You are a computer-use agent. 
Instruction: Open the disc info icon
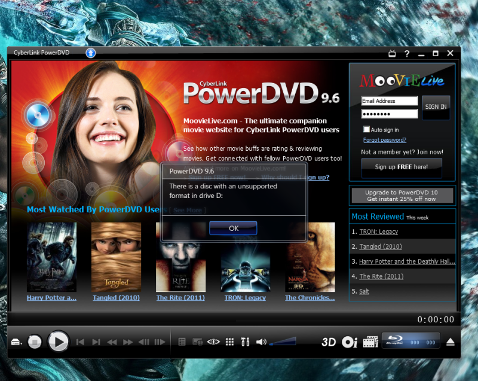pos(350,342)
